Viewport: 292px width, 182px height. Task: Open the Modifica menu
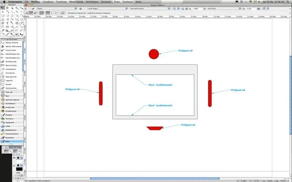(x=35, y=2)
